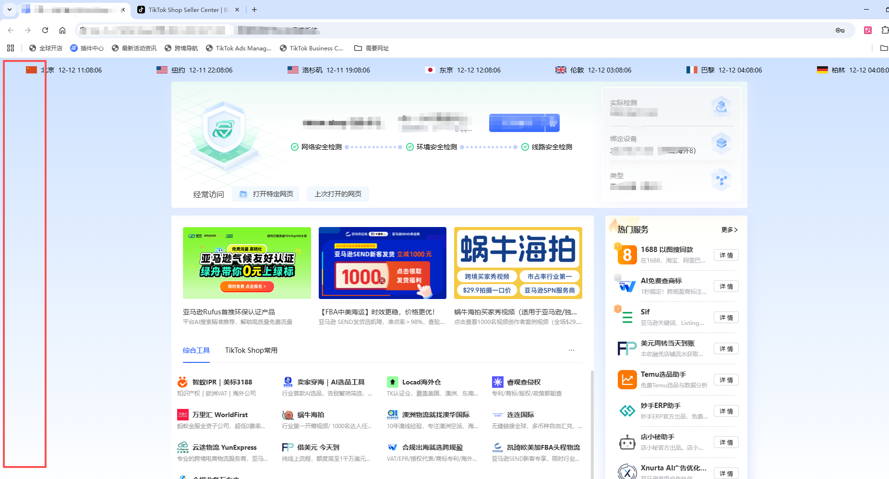This screenshot has height=479, width=889.
Task: Click the 睿观查侵权 icon
Action: 497,382
